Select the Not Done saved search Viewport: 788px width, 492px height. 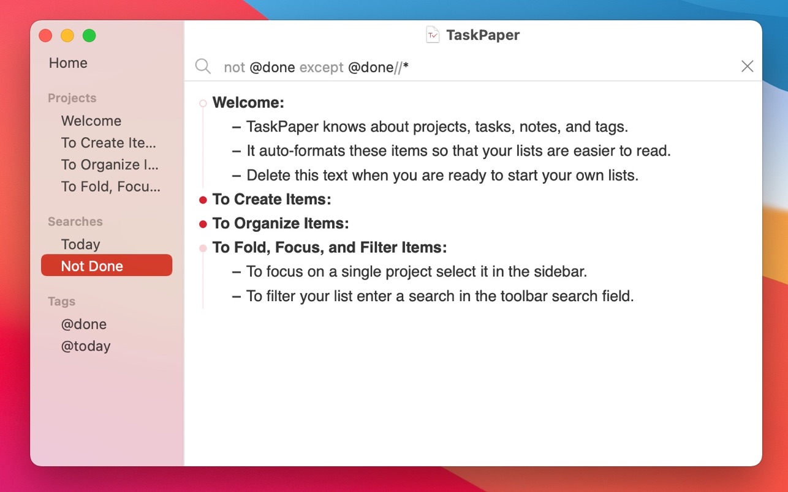[107, 266]
